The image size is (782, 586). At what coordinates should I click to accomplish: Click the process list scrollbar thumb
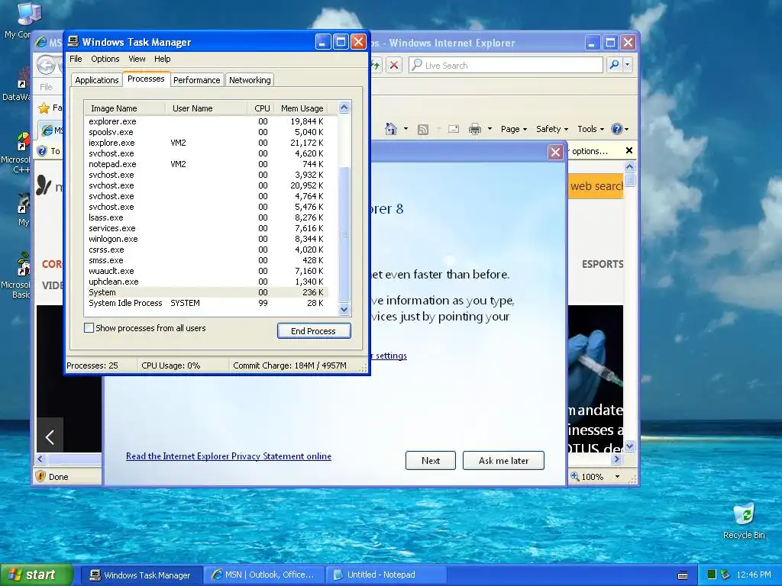coord(344,234)
